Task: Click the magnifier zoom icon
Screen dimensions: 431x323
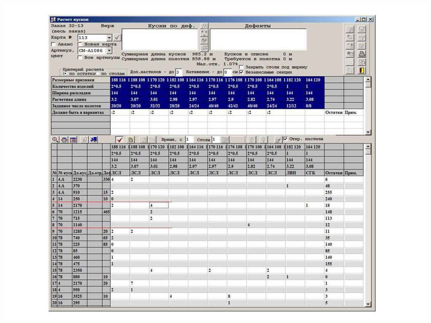Action: 55,139
